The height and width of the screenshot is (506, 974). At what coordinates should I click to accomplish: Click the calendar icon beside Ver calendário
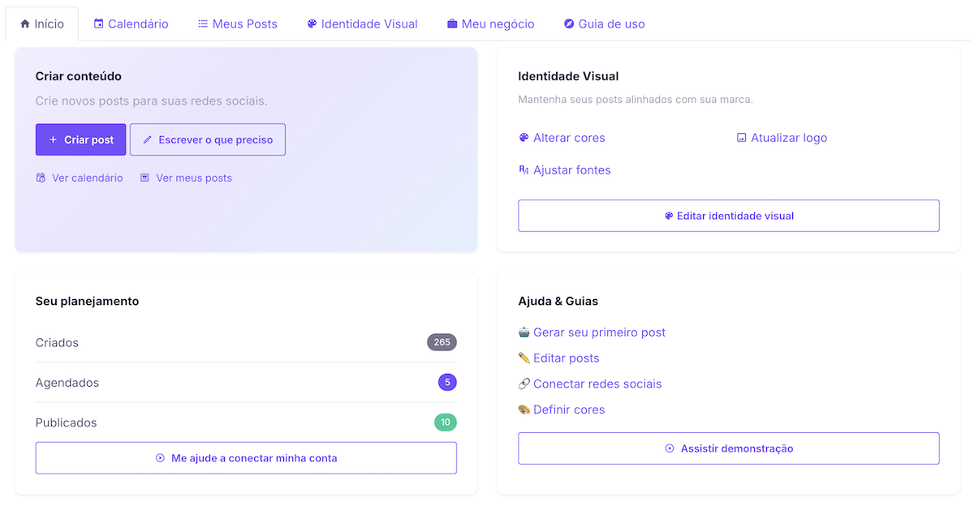(x=41, y=178)
